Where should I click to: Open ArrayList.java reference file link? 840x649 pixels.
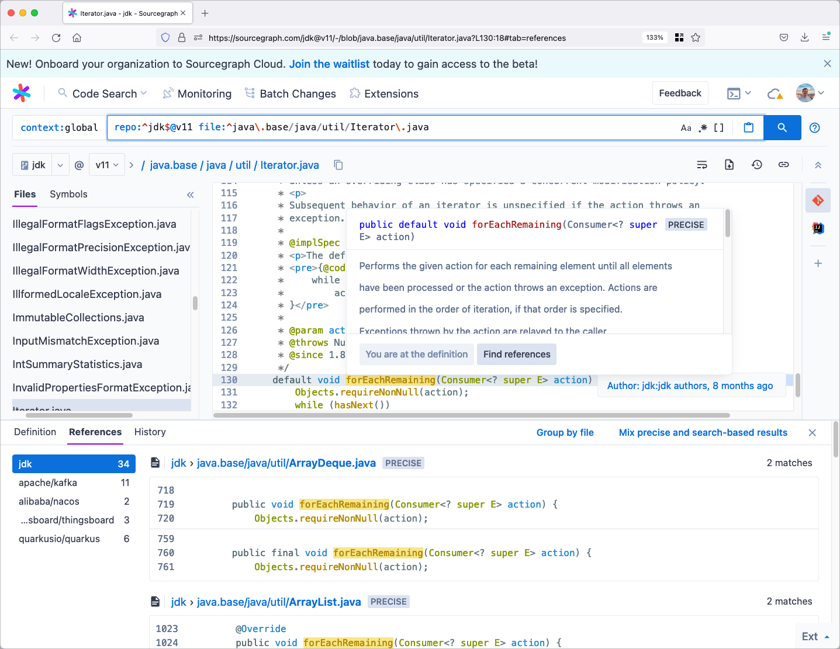279,602
